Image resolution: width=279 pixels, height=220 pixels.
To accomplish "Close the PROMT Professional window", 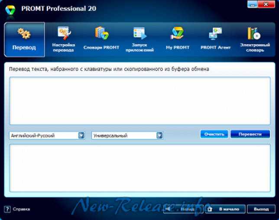I will click(266, 4).
